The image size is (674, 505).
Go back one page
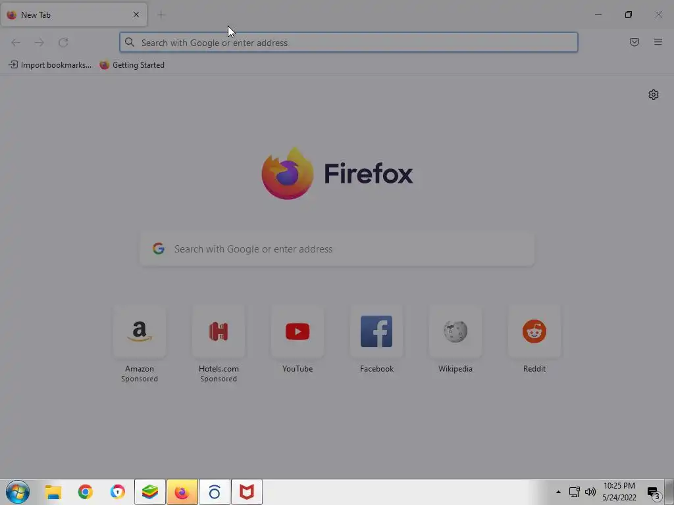pos(16,43)
